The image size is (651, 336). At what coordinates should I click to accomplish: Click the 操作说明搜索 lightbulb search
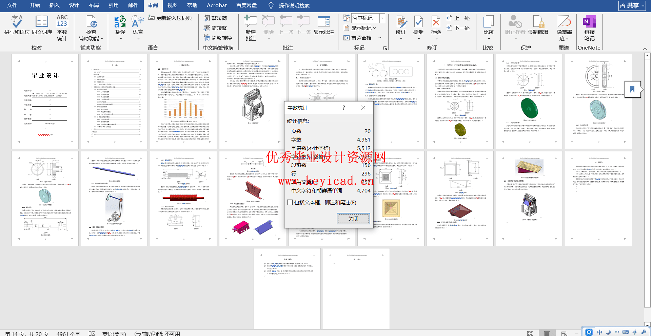(x=289, y=5)
